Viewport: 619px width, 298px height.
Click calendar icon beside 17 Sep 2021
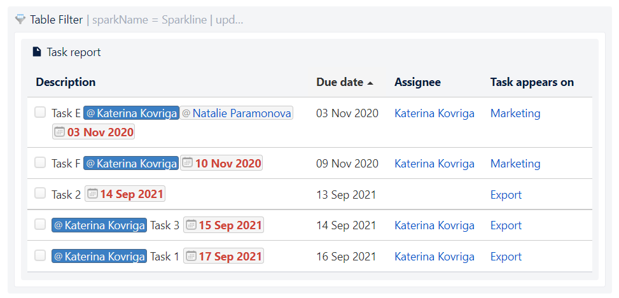[x=191, y=256]
